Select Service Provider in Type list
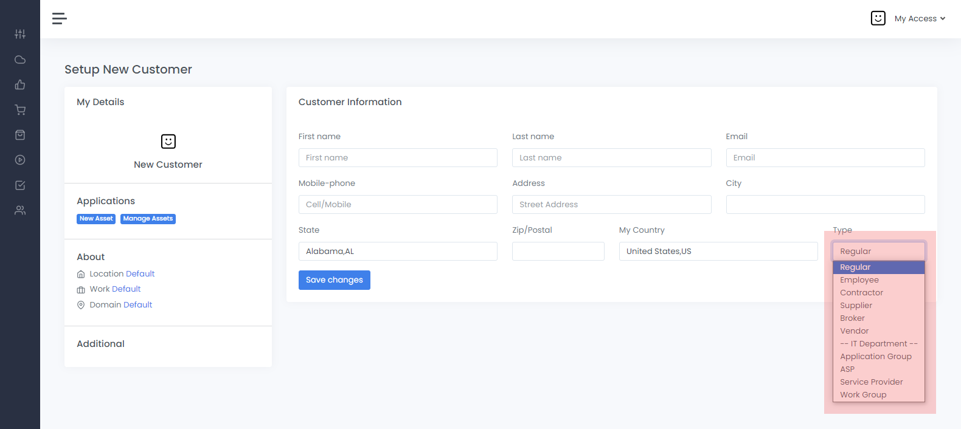961x429 pixels. point(871,382)
